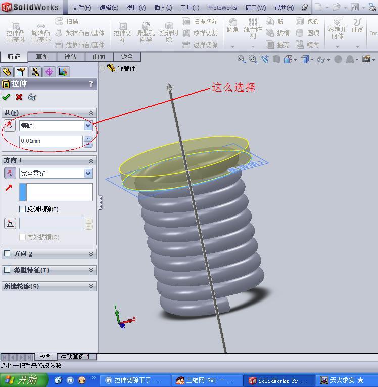
Task: Open help for the 拉伸 PropertyManager
Action: coord(91,84)
